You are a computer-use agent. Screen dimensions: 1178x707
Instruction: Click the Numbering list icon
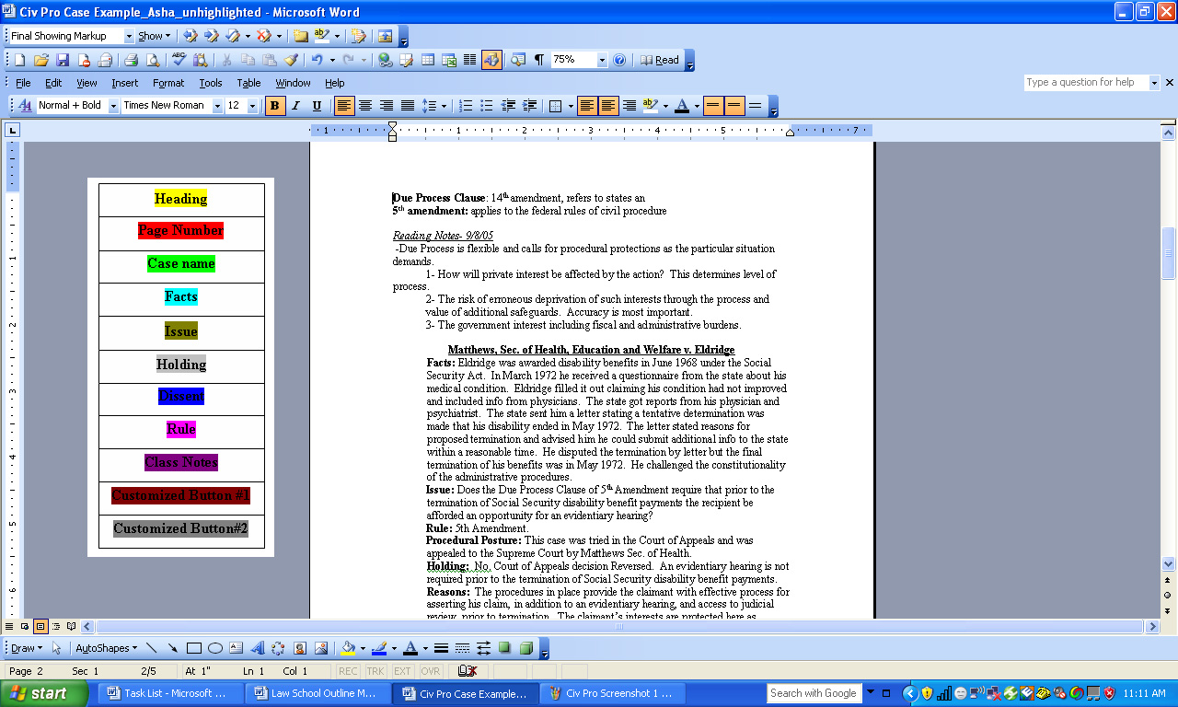click(466, 106)
